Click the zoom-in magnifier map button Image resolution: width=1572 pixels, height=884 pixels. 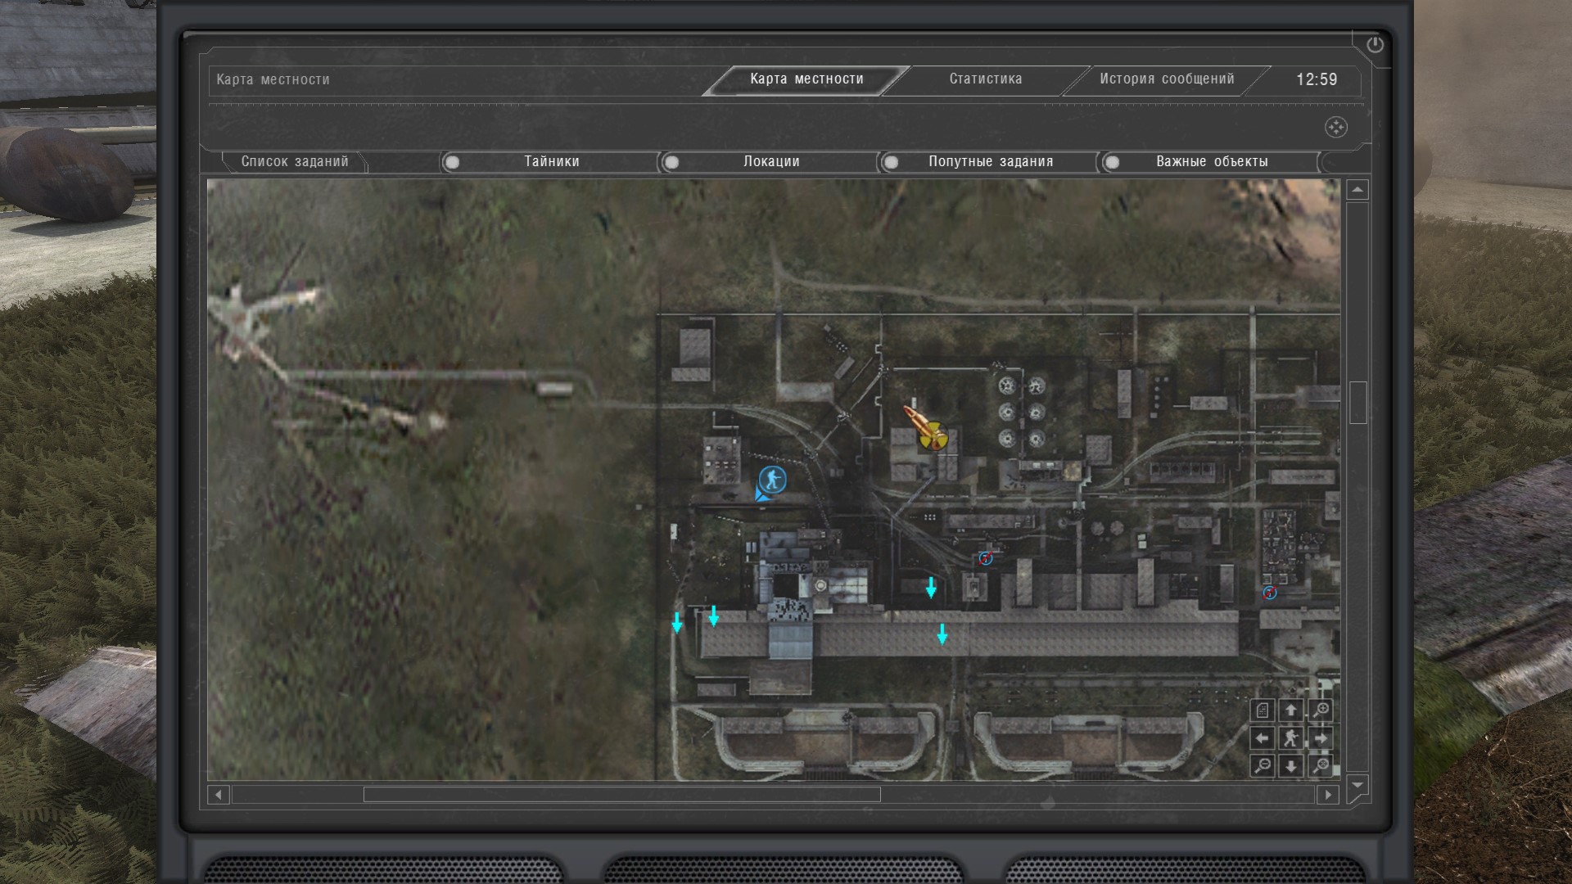click(x=1321, y=710)
